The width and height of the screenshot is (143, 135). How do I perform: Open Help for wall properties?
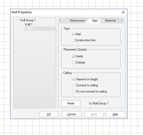pos(115,114)
